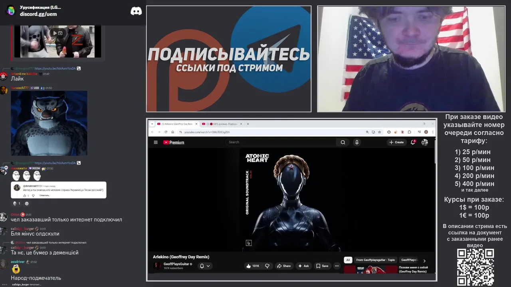Open YouTube hamburger guide menu

(x=156, y=142)
